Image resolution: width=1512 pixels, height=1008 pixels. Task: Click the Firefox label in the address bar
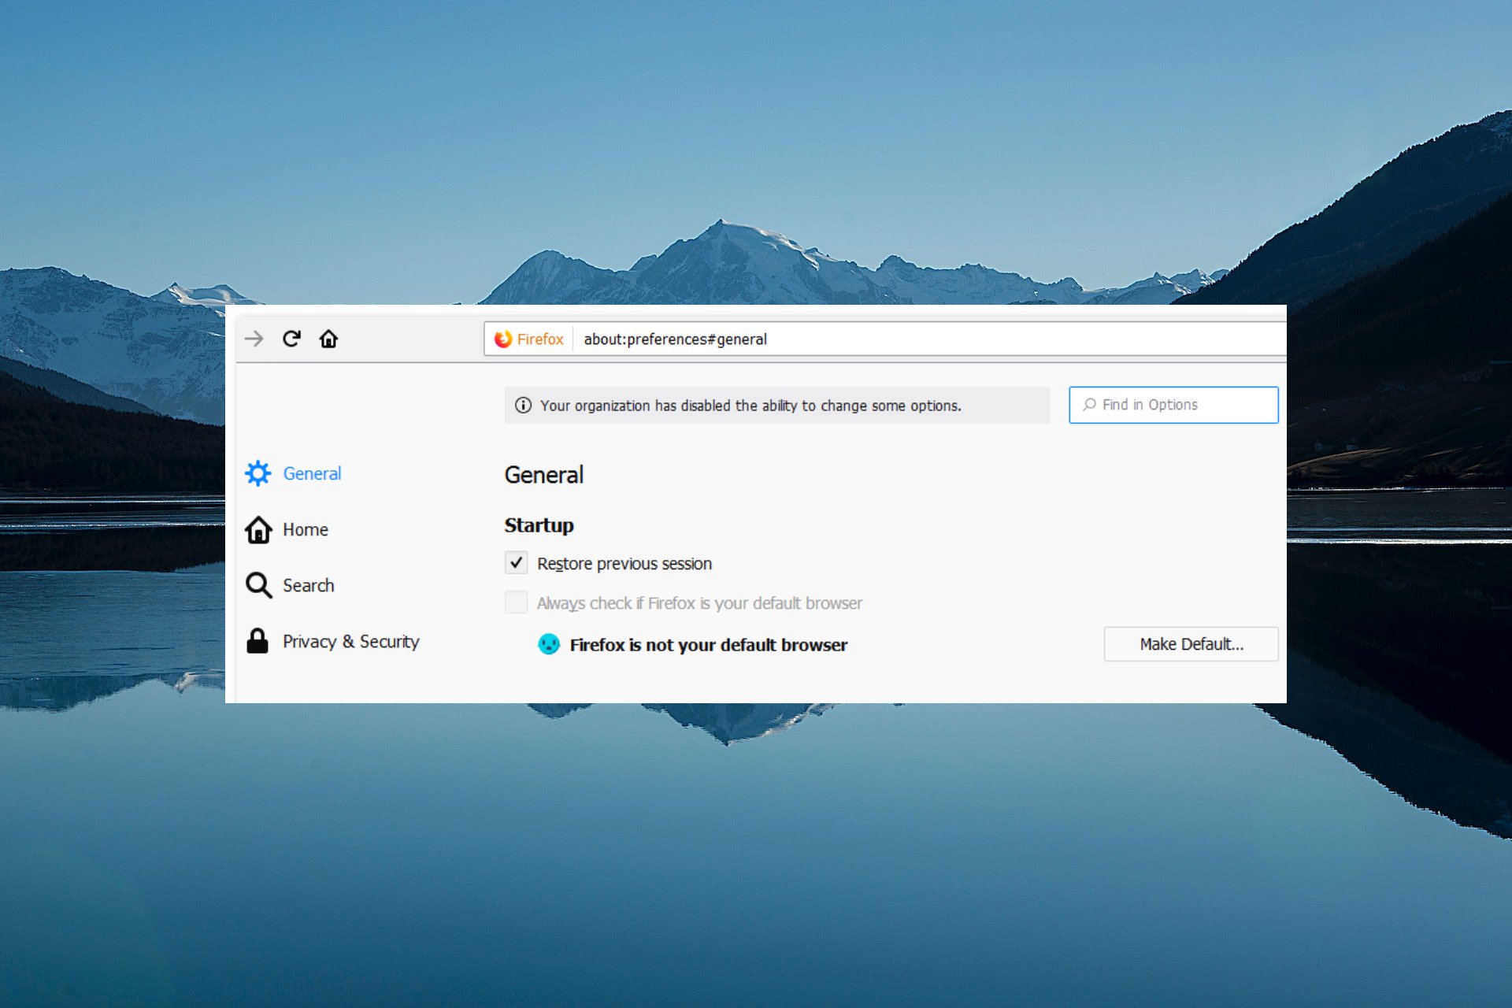[540, 339]
